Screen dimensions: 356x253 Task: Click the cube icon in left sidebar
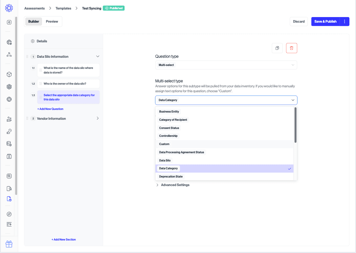(9, 74)
